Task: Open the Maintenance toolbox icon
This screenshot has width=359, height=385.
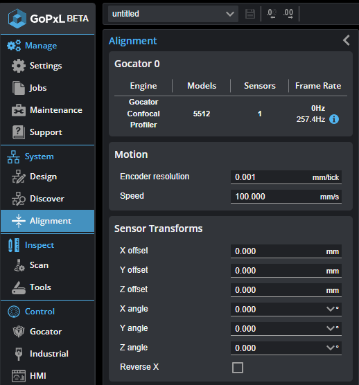Action: (x=19, y=110)
